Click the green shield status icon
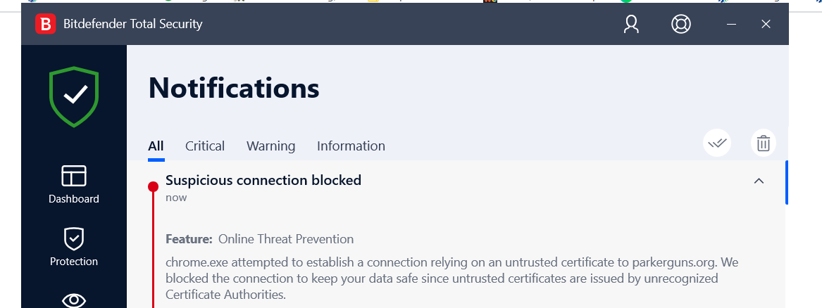822x308 pixels. (74, 96)
